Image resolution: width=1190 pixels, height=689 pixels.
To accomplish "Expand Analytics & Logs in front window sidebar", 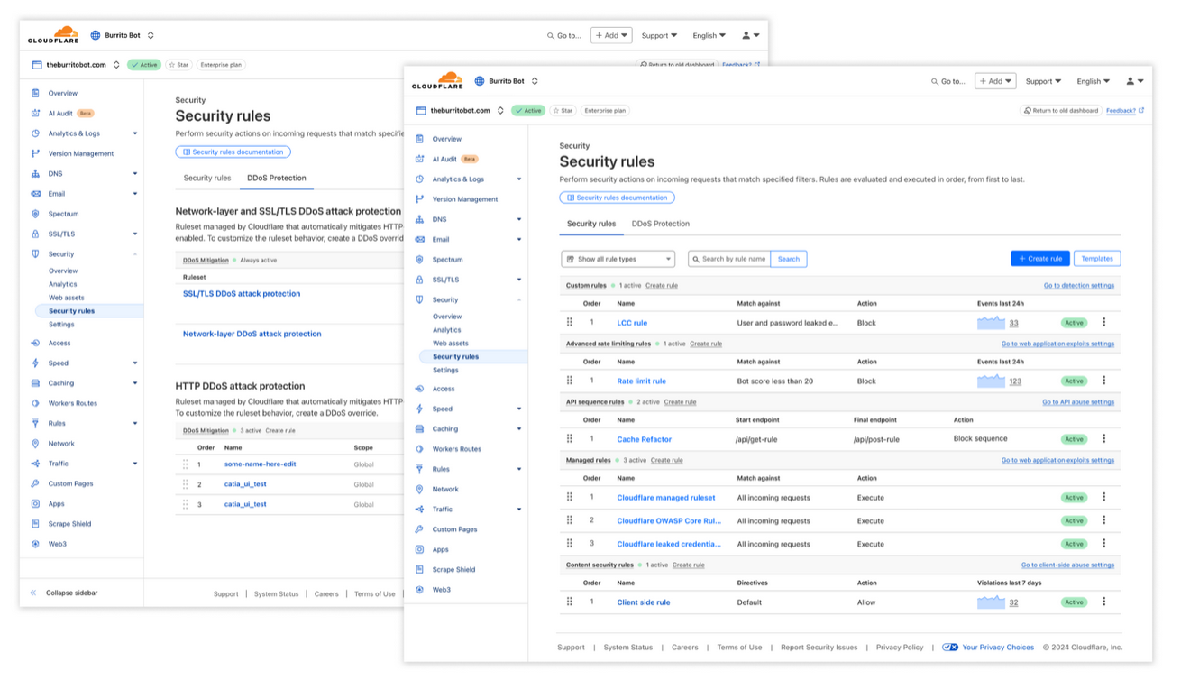I will click(519, 179).
